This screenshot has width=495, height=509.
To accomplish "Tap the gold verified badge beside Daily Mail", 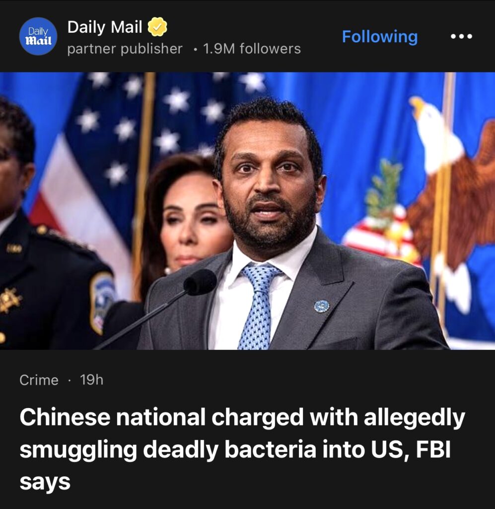I will (x=157, y=27).
